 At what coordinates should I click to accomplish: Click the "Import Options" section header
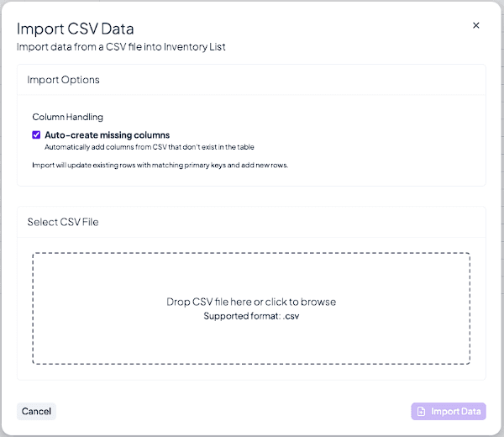(x=64, y=80)
